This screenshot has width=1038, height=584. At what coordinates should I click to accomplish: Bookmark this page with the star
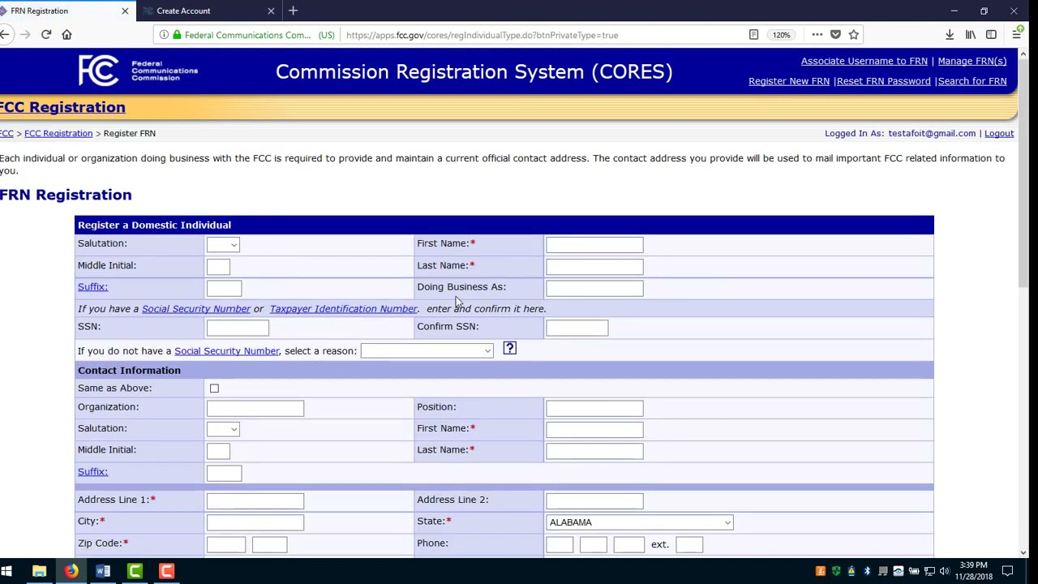click(854, 35)
